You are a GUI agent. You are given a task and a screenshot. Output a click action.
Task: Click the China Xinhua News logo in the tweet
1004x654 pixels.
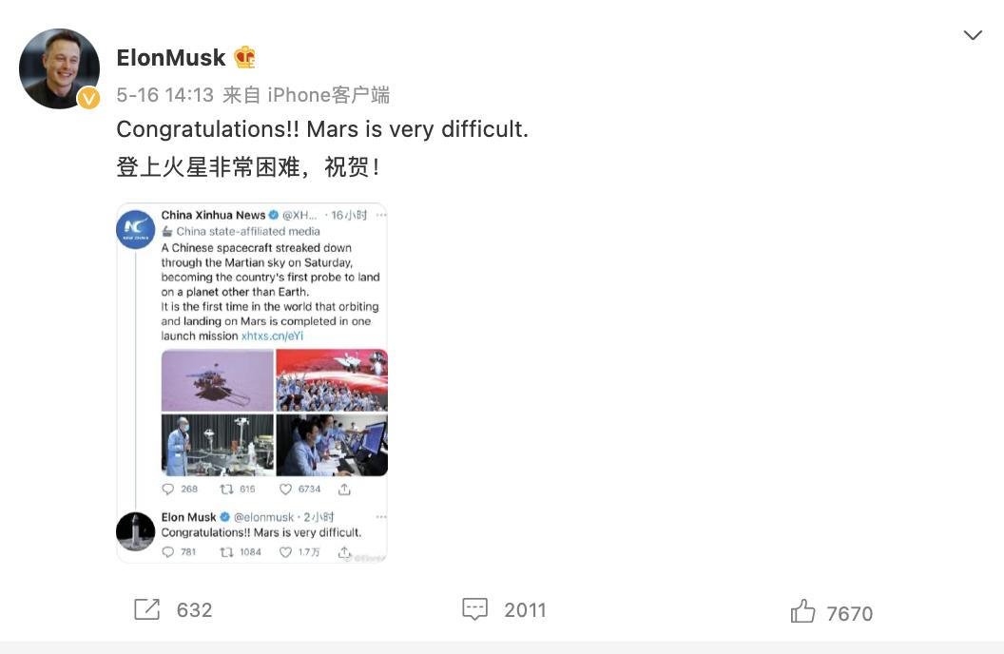136,230
